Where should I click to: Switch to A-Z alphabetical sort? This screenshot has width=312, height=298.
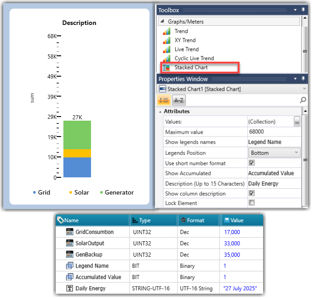[178, 100]
